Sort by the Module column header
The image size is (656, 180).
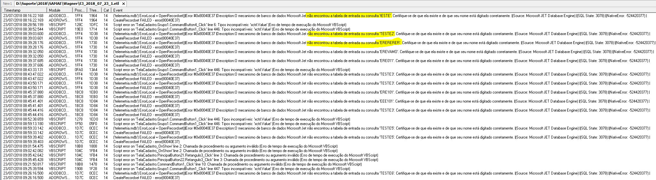pyautogui.click(x=60, y=10)
